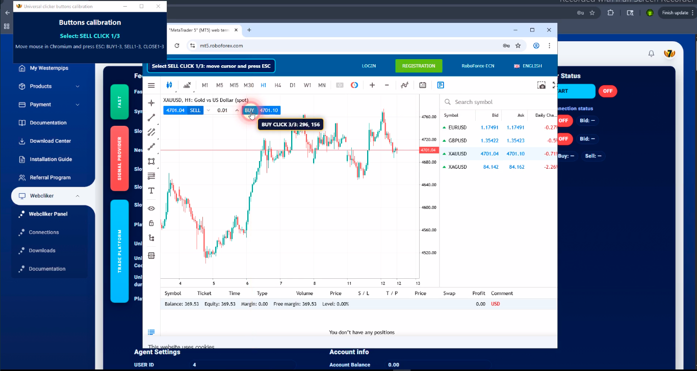Open My Westernpips in sidebar
The height and width of the screenshot is (371, 697).
pyautogui.click(x=49, y=68)
